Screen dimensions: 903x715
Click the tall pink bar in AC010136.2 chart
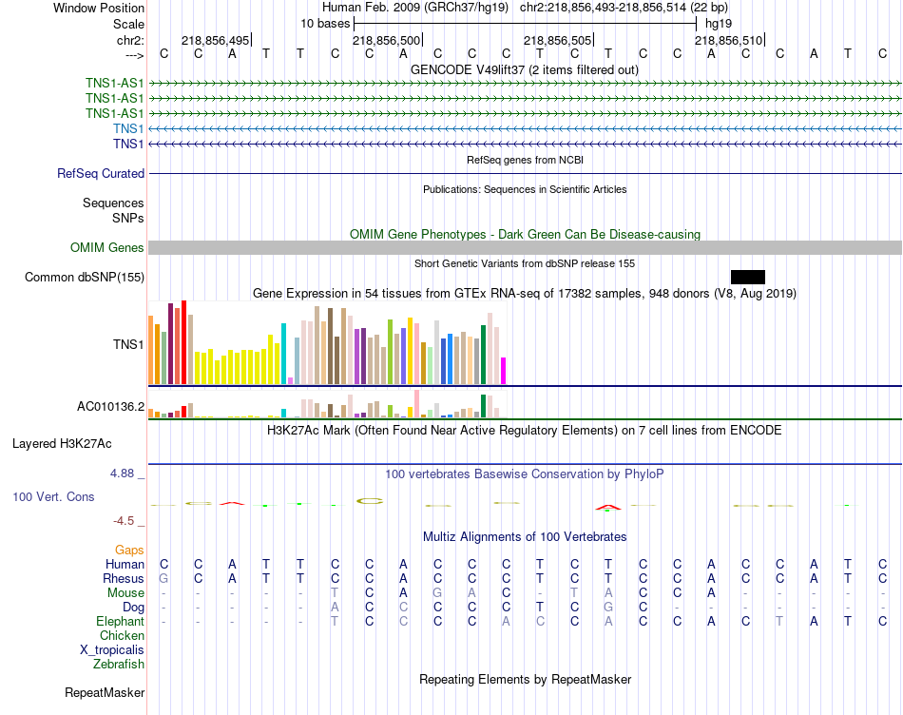pyautogui.click(x=416, y=404)
